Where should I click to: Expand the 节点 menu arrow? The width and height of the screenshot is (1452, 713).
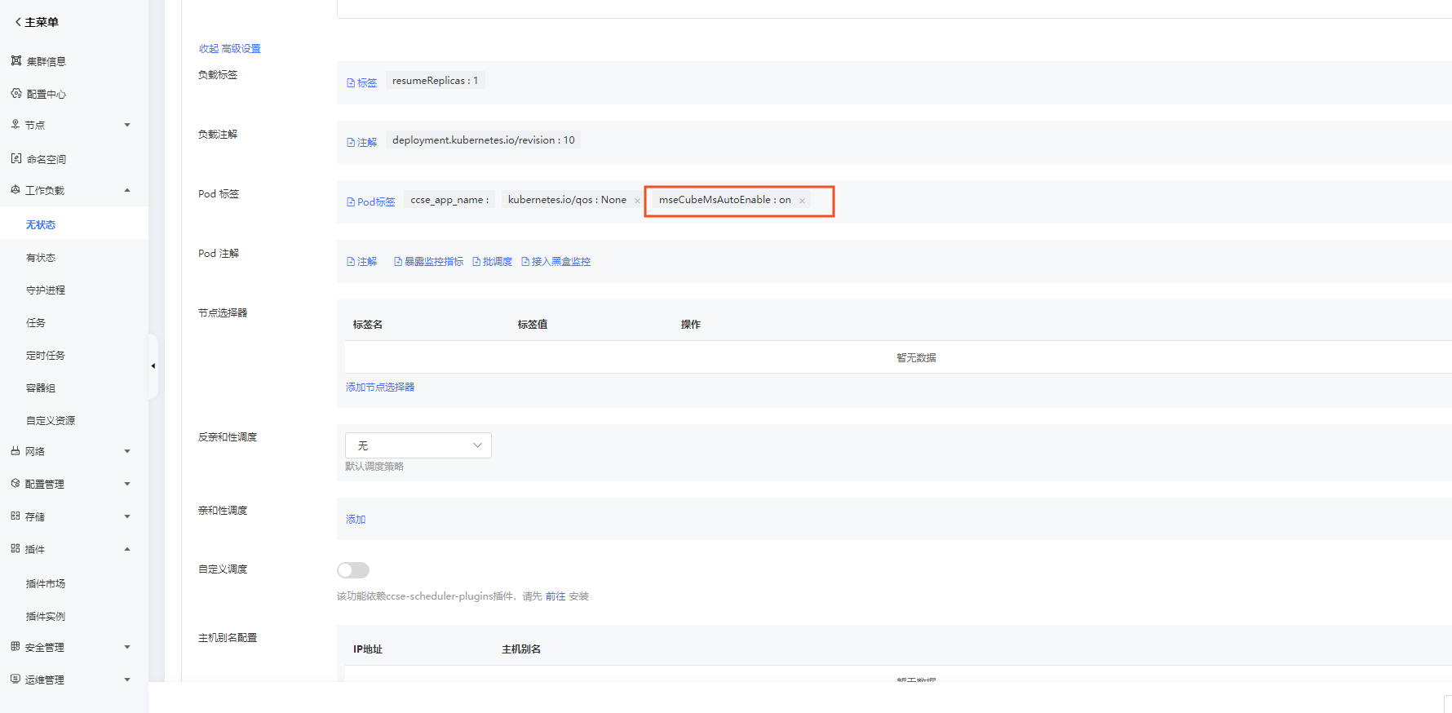[x=127, y=125]
